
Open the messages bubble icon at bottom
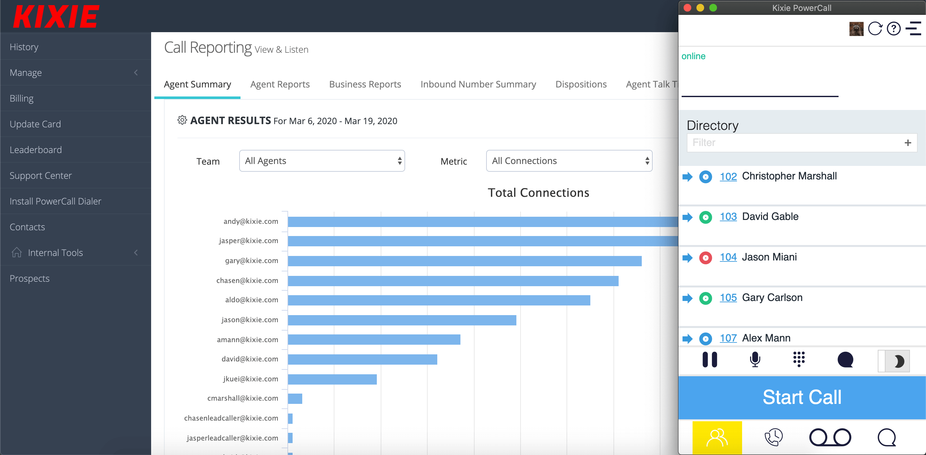[886, 437]
